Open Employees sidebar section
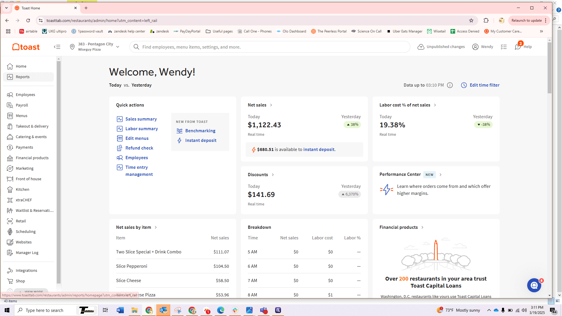The width and height of the screenshot is (562, 316). point(28,95)
